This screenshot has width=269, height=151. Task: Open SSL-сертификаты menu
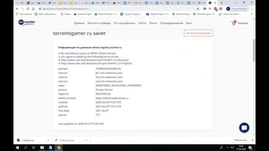[124, 23]
